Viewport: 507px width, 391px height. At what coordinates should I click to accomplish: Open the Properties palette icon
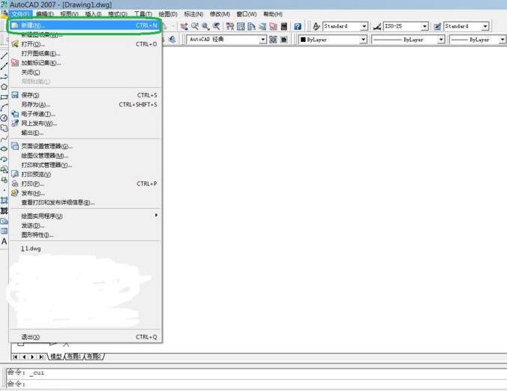coord(230,26)
